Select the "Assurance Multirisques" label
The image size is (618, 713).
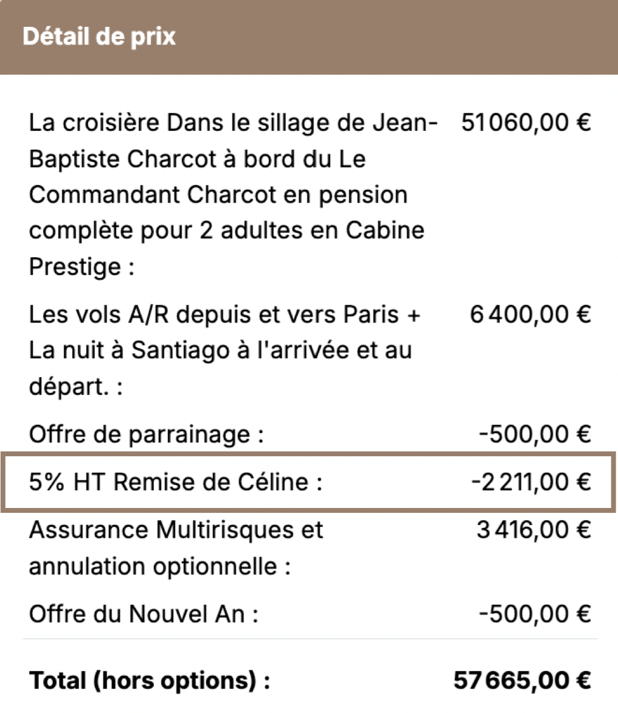pos(176,530)
